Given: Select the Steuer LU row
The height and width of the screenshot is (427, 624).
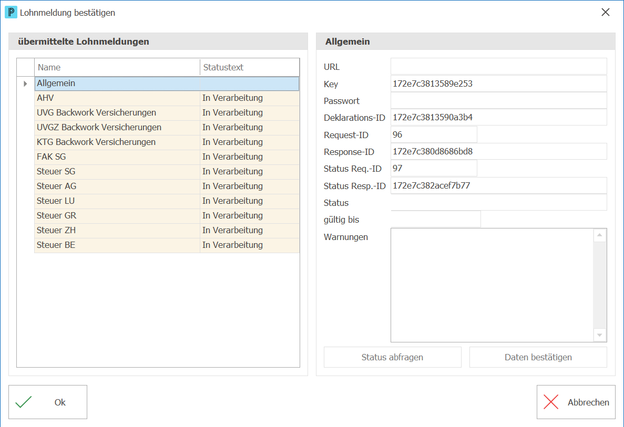Looking at the screenshot, I should click(167, 201).
